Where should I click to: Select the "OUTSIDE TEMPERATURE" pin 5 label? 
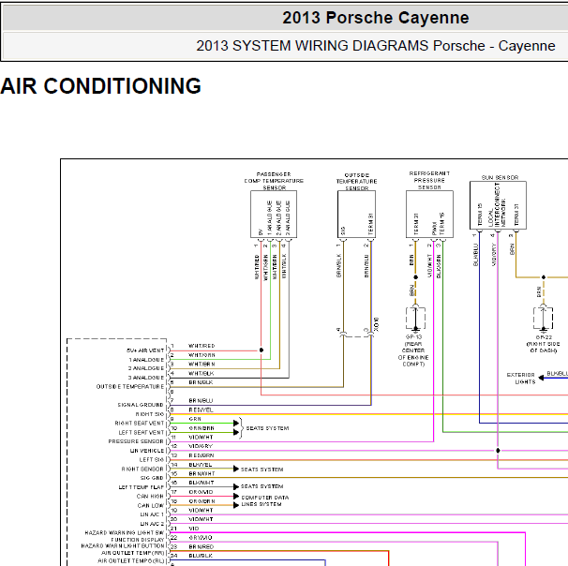[130, 387]
